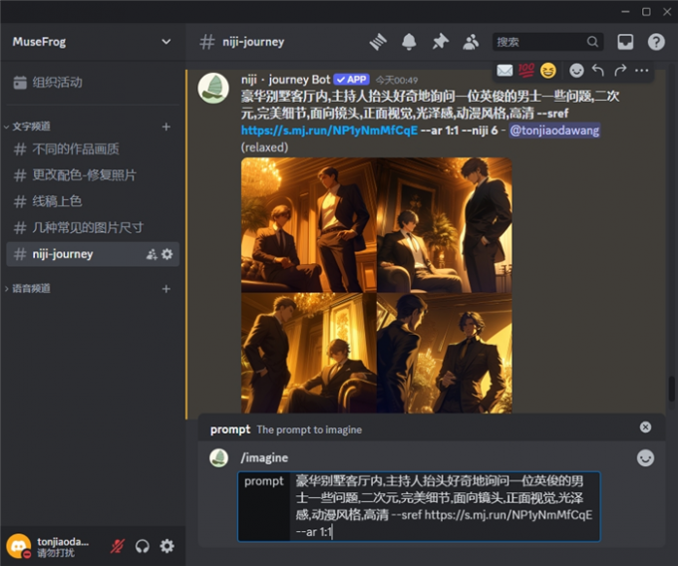Image resolution: width=678 pixels, height=566 pixels.
Task: Click the niji-journey channel title in header
Action: (x=253, y=42)
